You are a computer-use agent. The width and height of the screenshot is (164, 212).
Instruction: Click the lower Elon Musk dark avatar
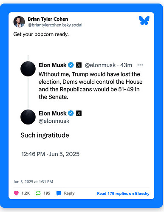pyautogui.click(x=28, y=117)
